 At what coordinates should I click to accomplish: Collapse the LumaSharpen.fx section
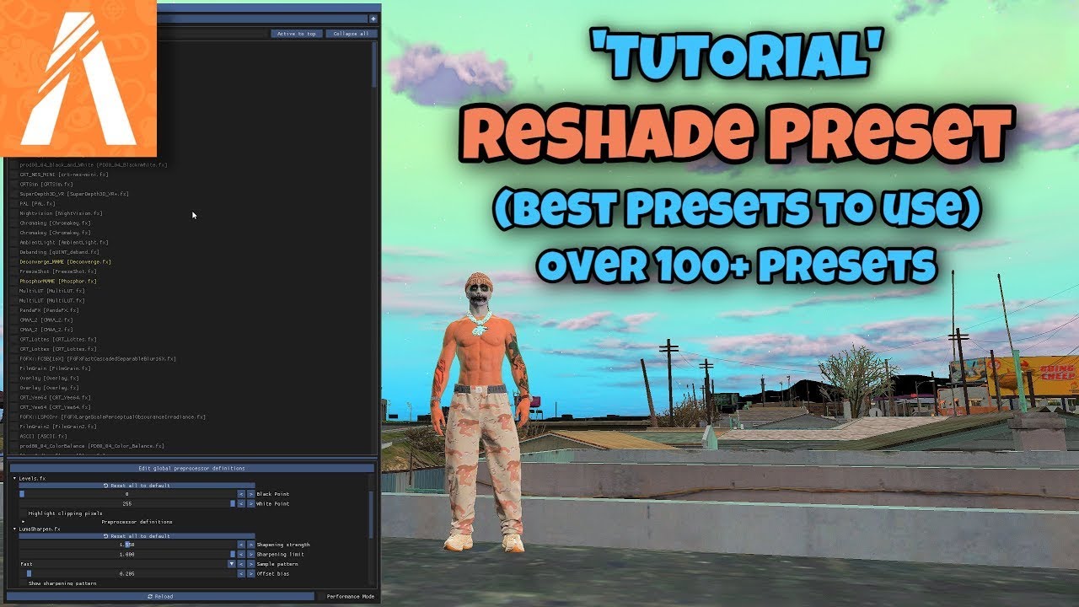14,529
